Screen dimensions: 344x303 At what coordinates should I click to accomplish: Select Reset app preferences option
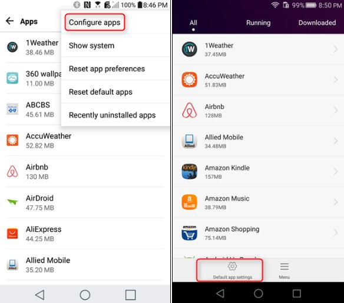(107, 69)
